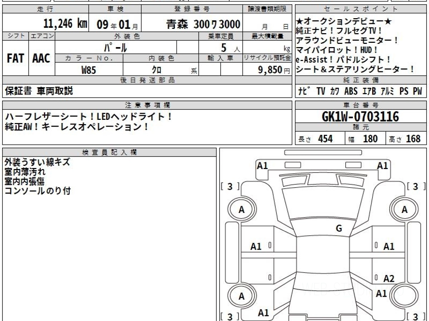Select the パール exterior color cell
Image resolution: width=429 pixels, height=321 pixels.
point(115,47)
